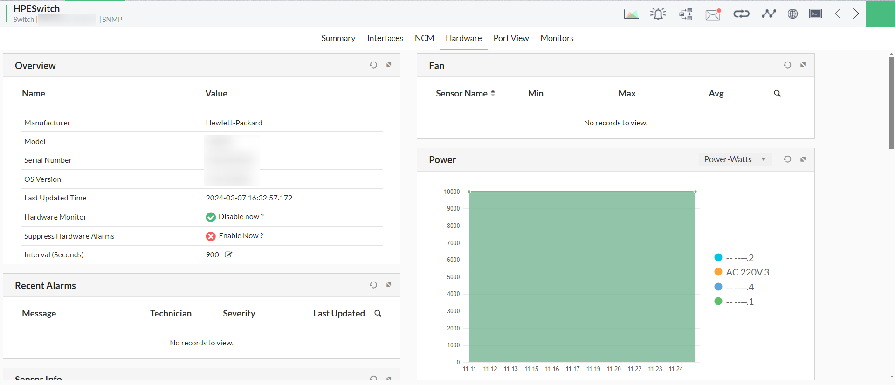Switch to the Interfaces tab
This screenshot has height=385, width=895.
pos(385,38)
